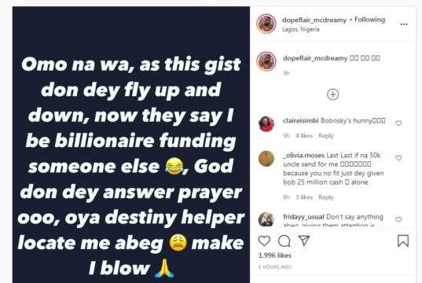Reply to claireisimbi's comment
The height and width of the screenshot is (283, 422).
coord(325,136)
